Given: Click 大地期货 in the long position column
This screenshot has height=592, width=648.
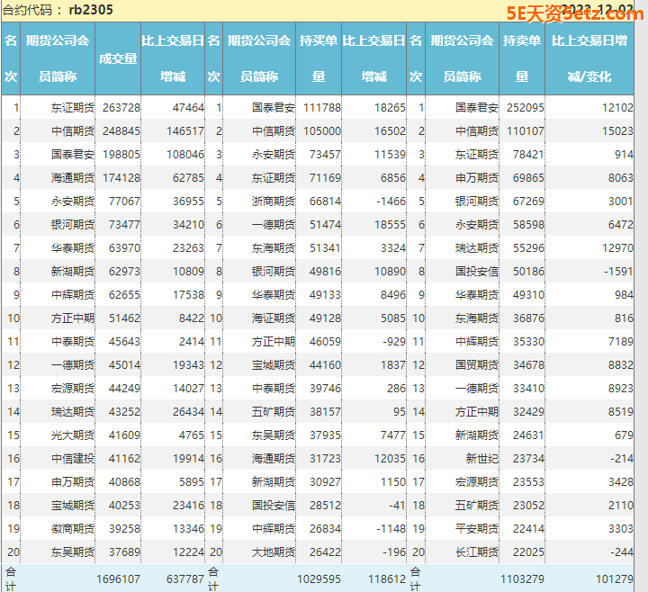Looking at the screenshot, I should click(x=274, y=552).
